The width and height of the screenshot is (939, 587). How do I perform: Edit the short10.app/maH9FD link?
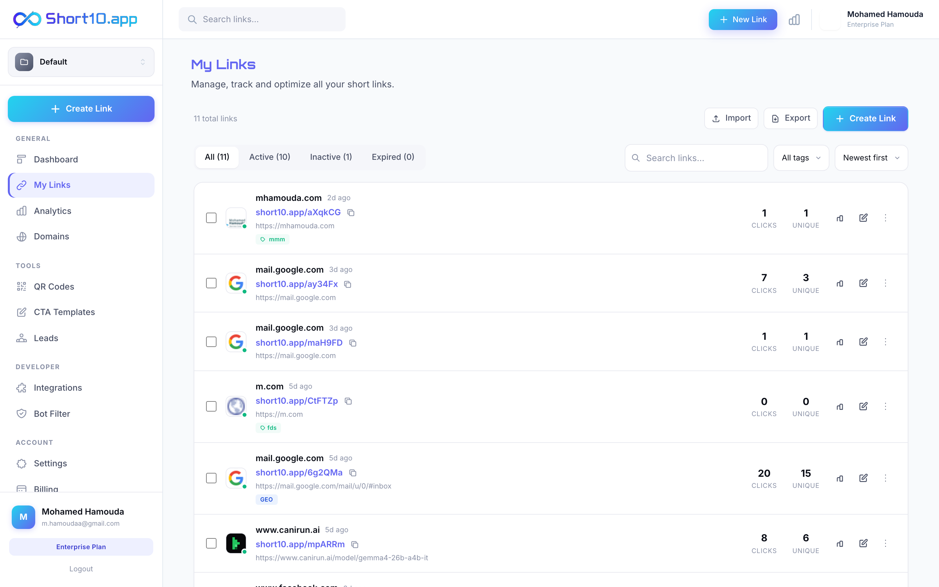click(x=863, y=342)
